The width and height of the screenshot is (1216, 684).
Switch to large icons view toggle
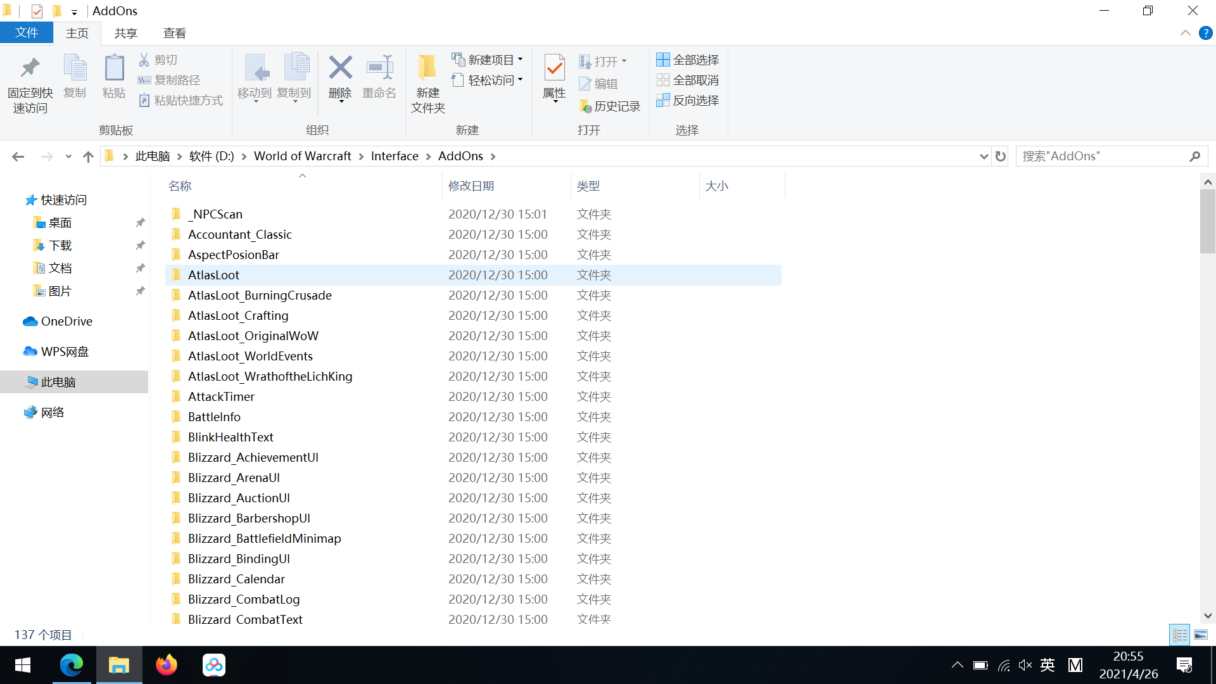[x=1201, y=635]
